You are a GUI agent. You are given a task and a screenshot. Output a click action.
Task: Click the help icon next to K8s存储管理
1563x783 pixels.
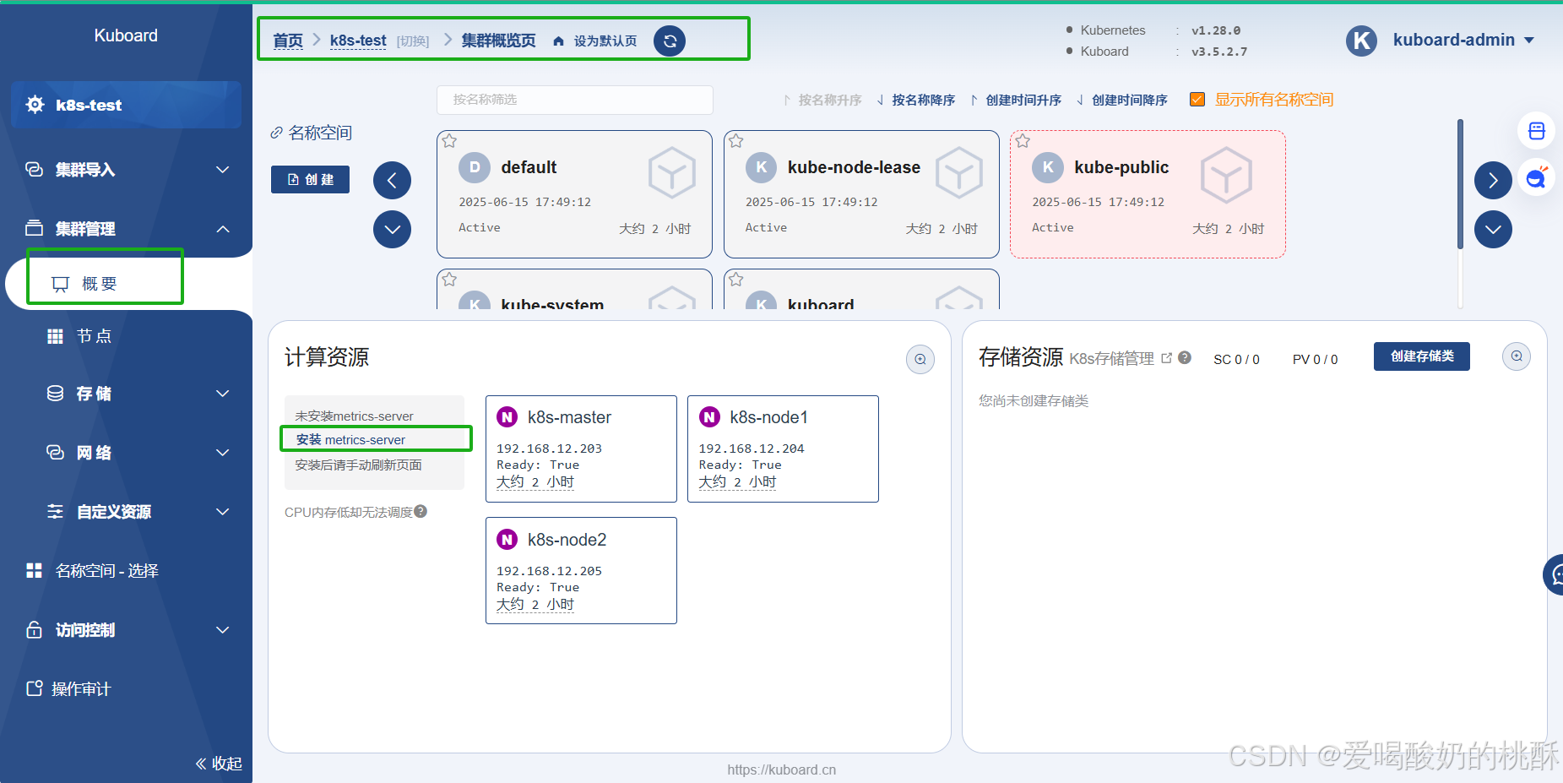pos(1185,357)
